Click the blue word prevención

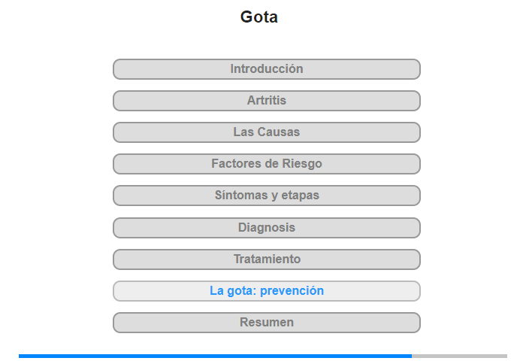click(292, 291)
